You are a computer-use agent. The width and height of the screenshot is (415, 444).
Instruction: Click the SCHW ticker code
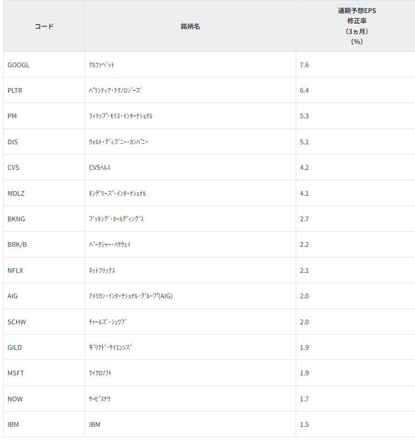click(17, 322)
